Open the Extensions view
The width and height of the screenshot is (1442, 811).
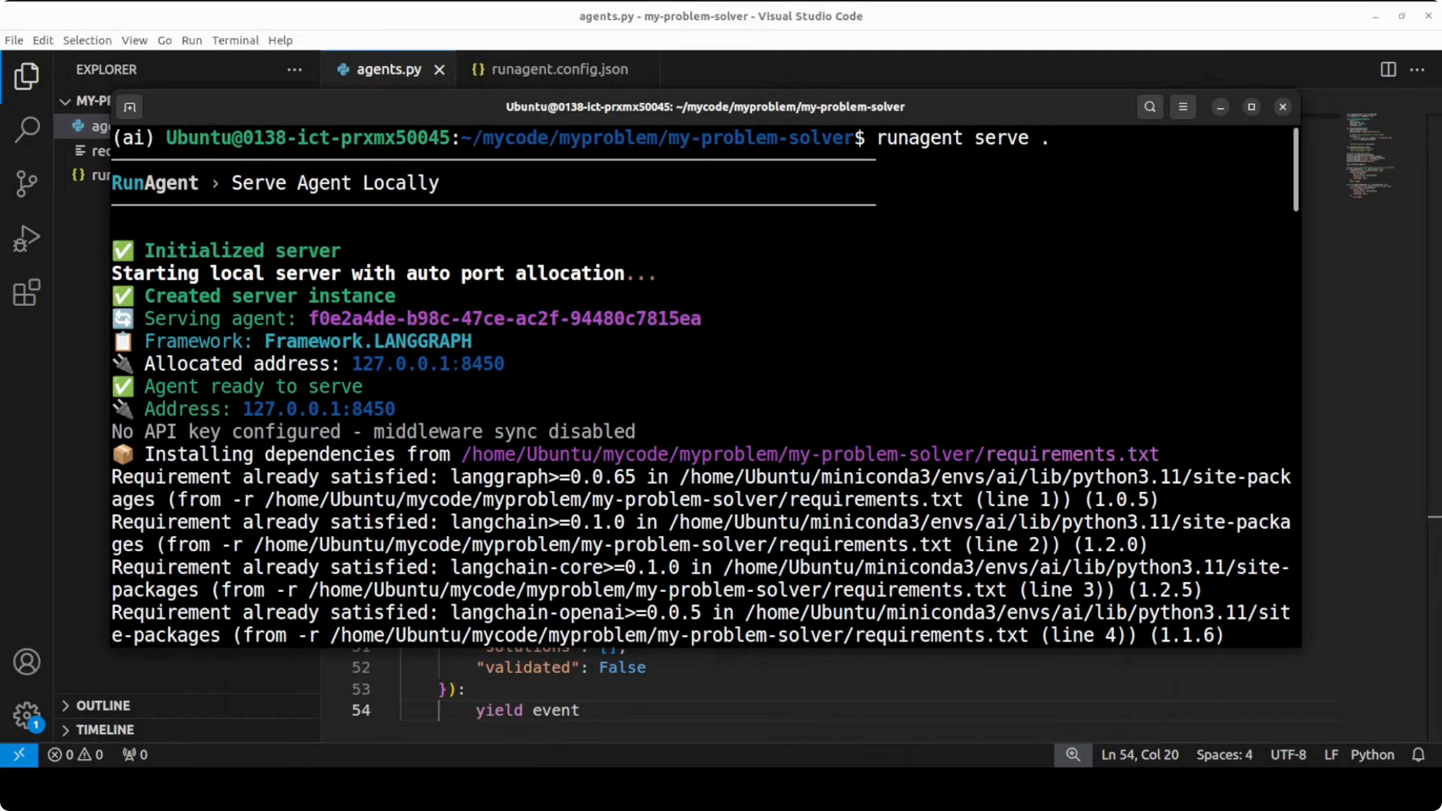tap(26, 292)
